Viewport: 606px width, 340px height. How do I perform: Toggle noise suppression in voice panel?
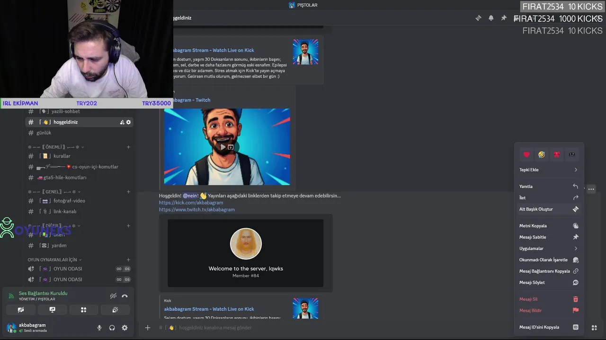pyautogui.click(x=113, y=296)
